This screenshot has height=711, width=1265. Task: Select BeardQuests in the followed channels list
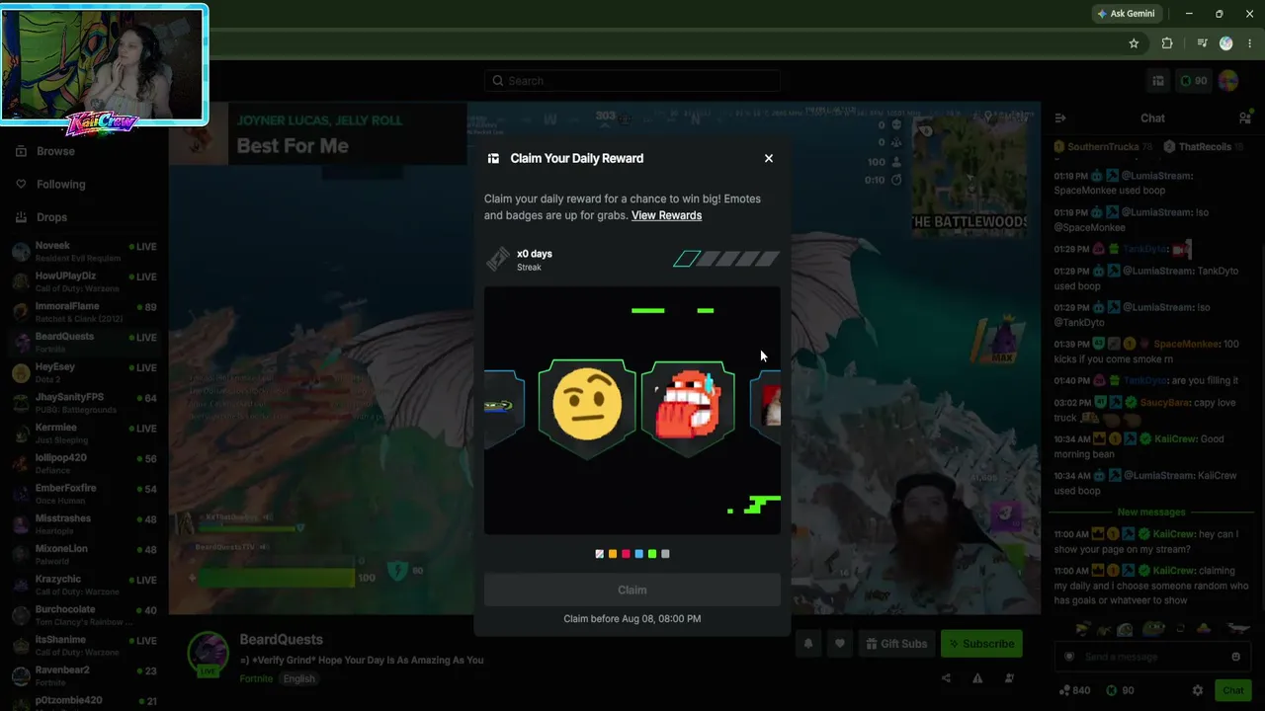(83, 342)
